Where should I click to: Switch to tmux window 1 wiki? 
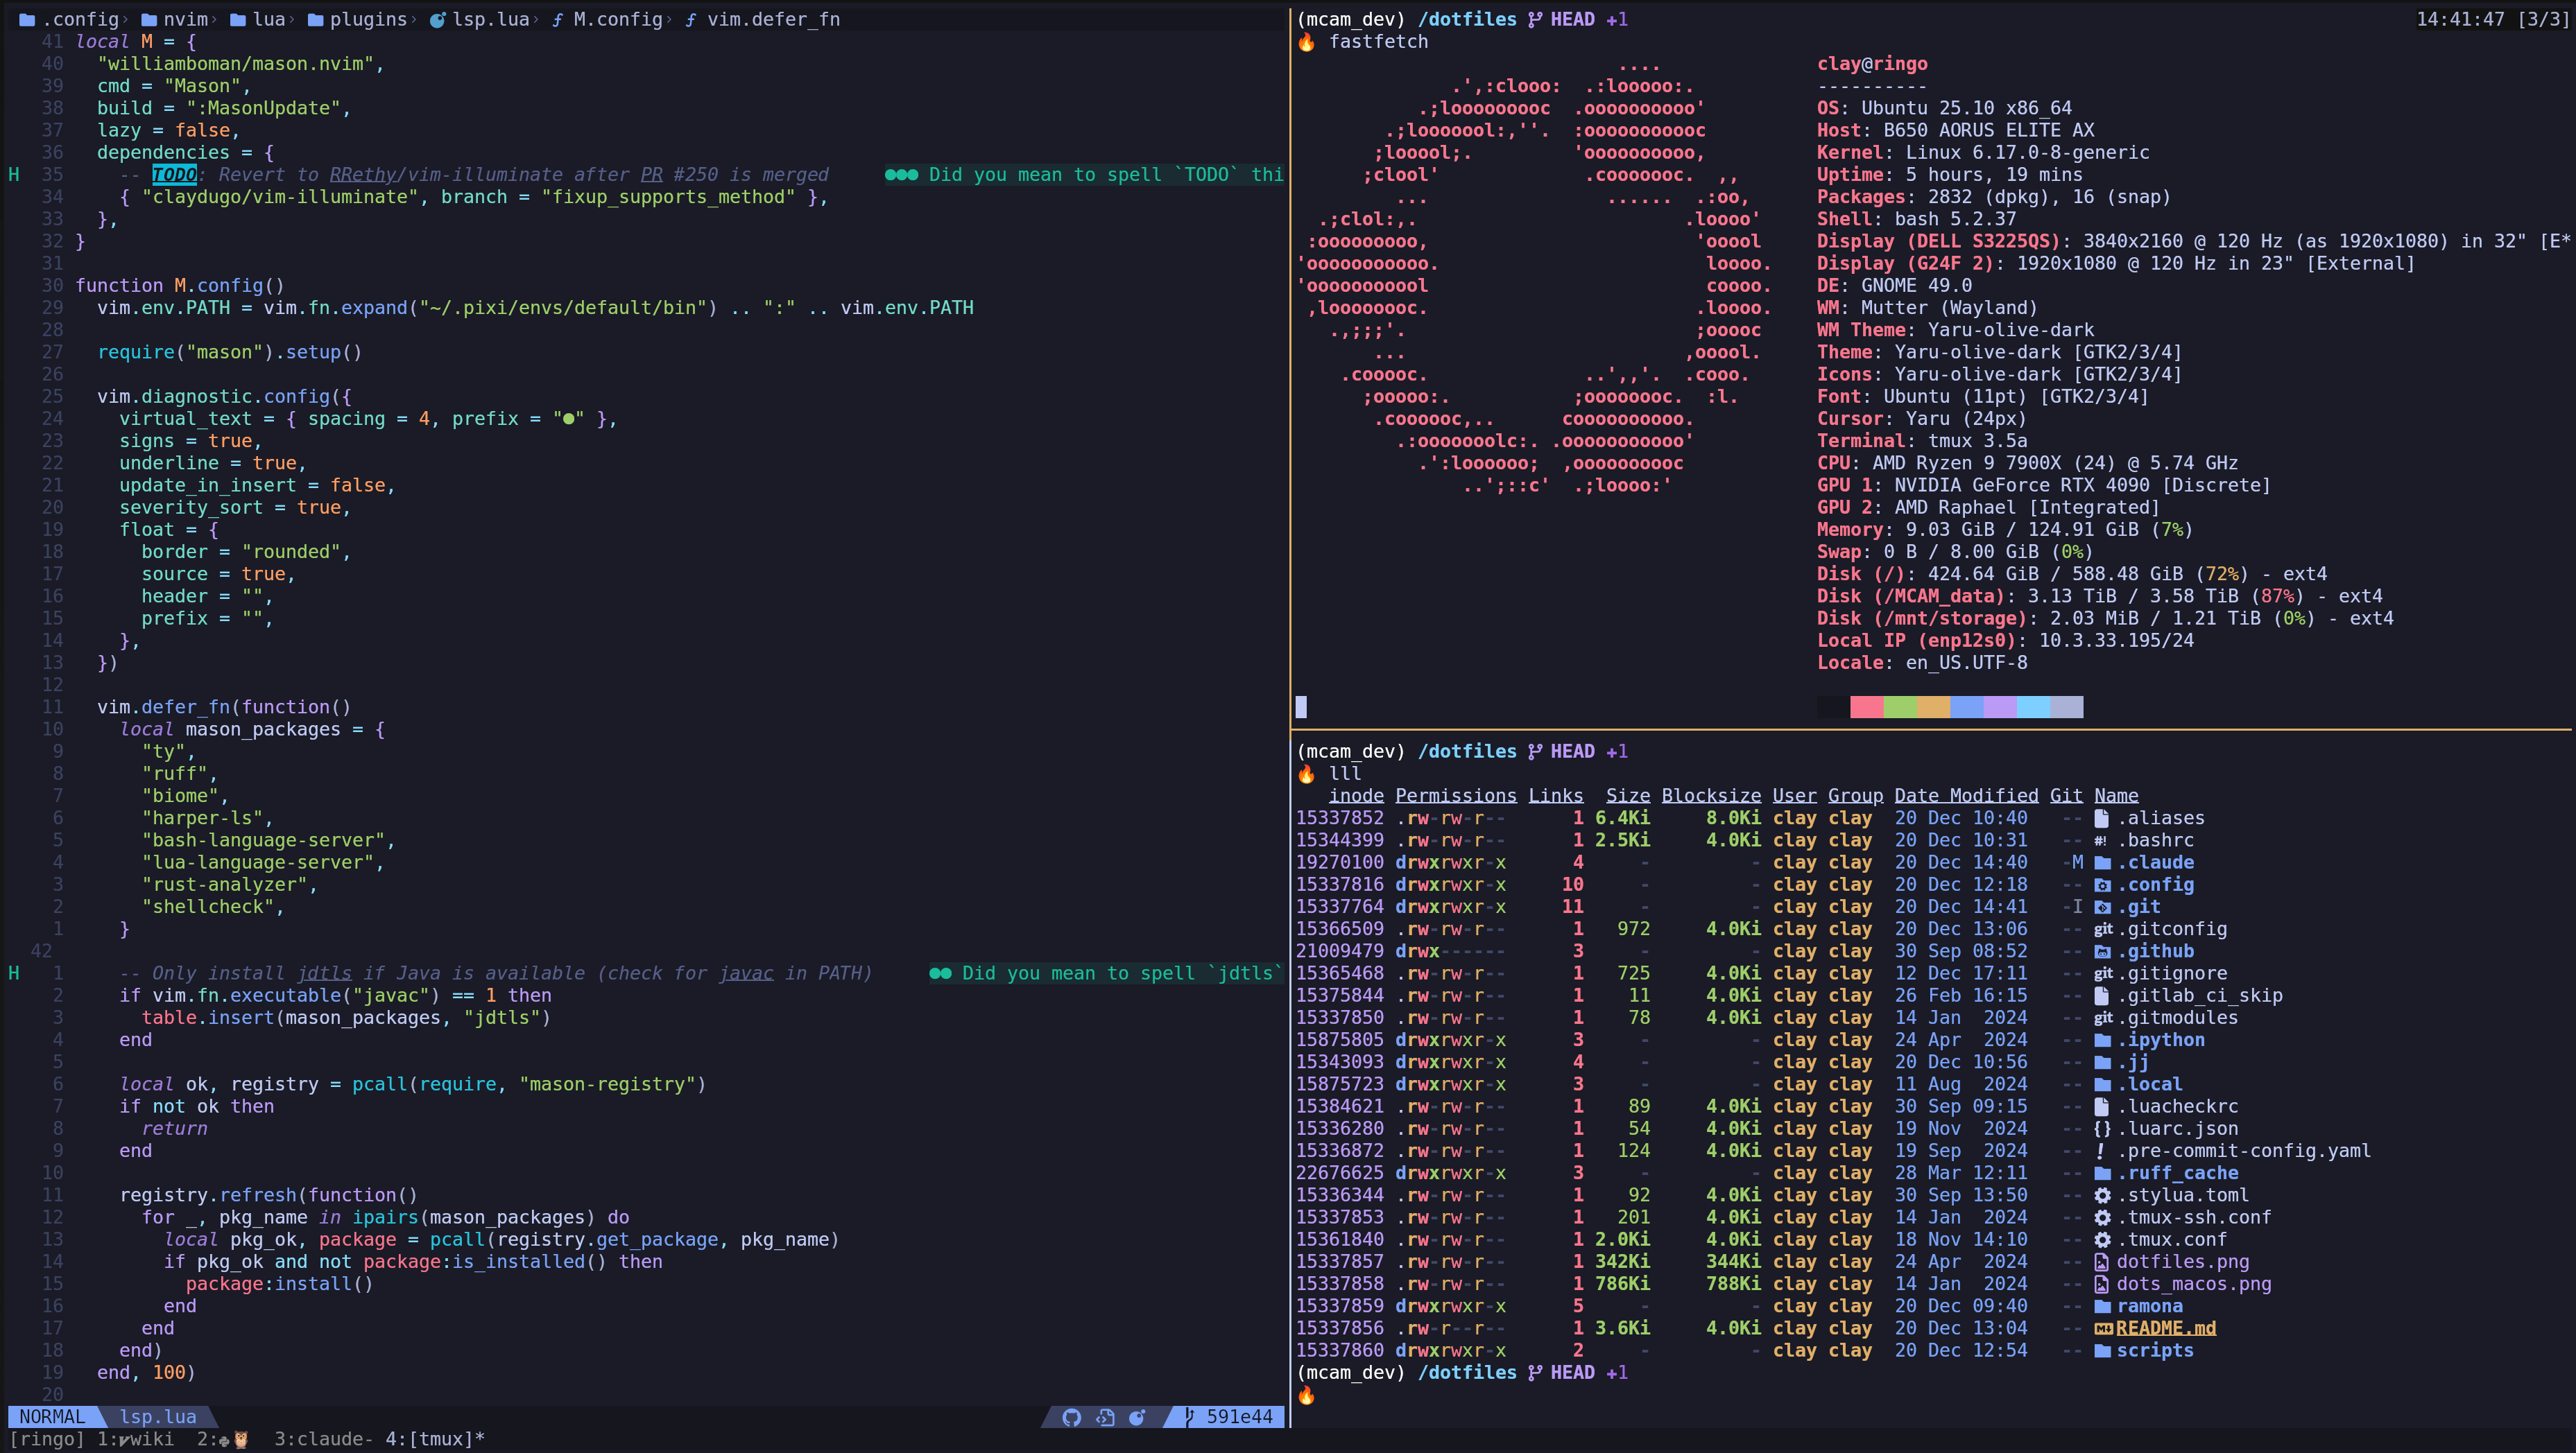(135, 1440)
